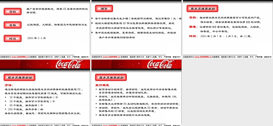The image size is (273, 126).
Task: Click the red rounded 目的 badge
Action: [x=13, y=11]
